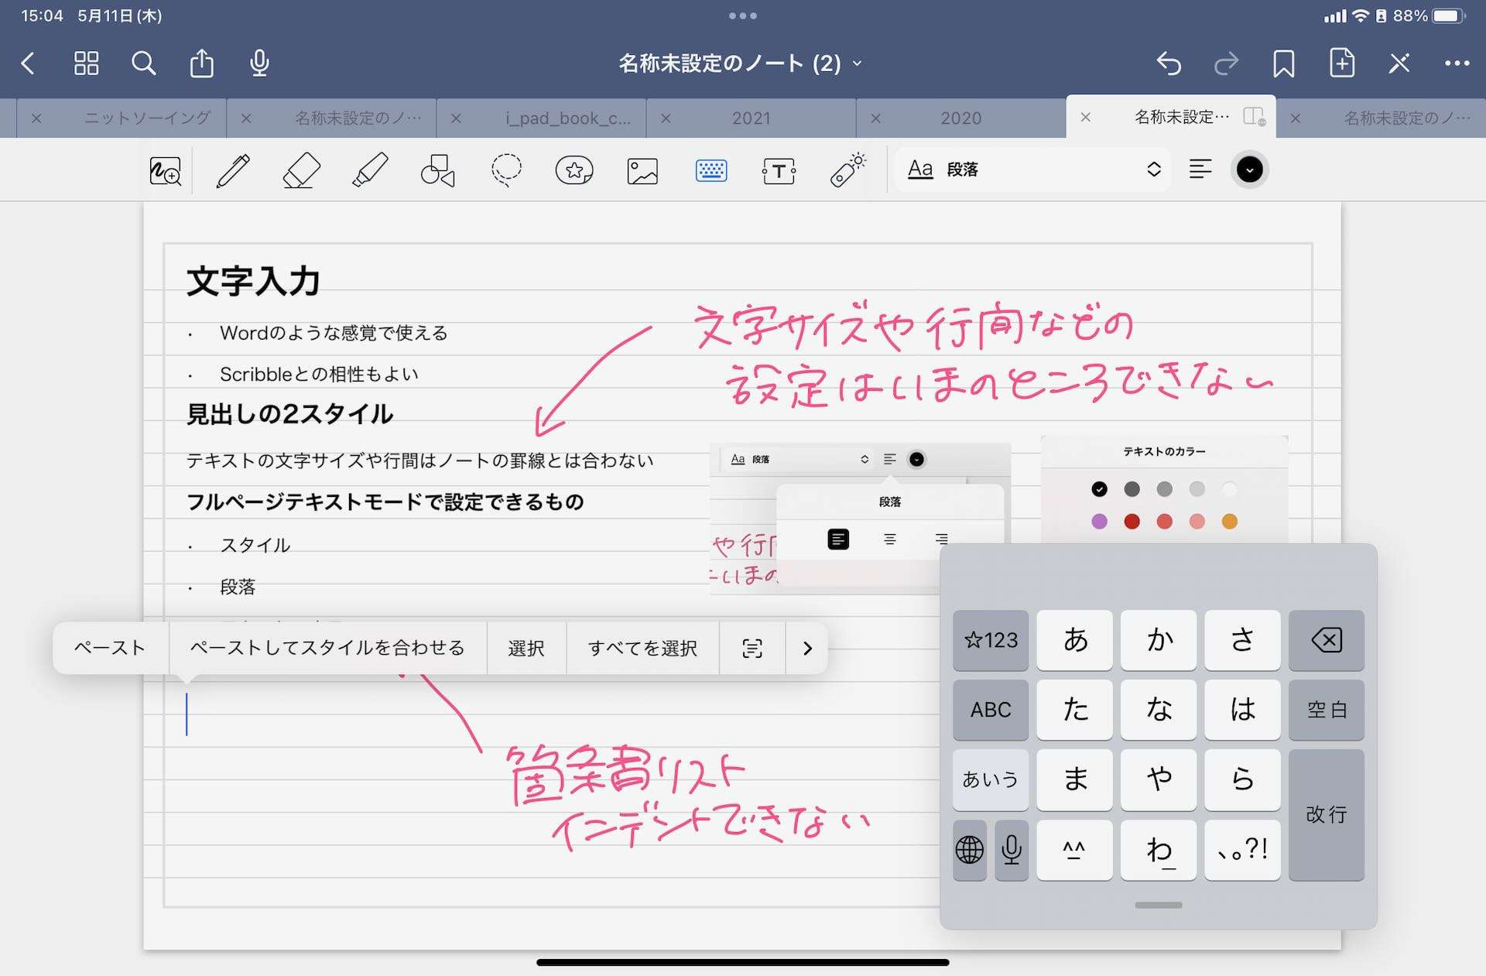Viewport: 1486px width, 976px height.
Task: Tap すべてを選択 in the context menu
Action: 642,648
